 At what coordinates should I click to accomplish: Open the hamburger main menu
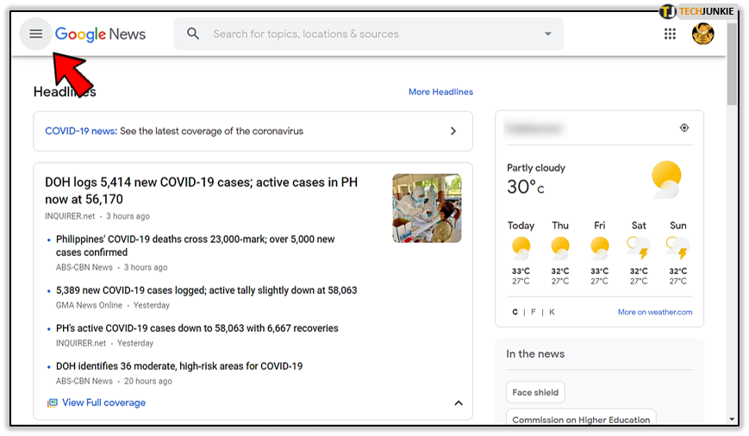(x=36, y=34)
